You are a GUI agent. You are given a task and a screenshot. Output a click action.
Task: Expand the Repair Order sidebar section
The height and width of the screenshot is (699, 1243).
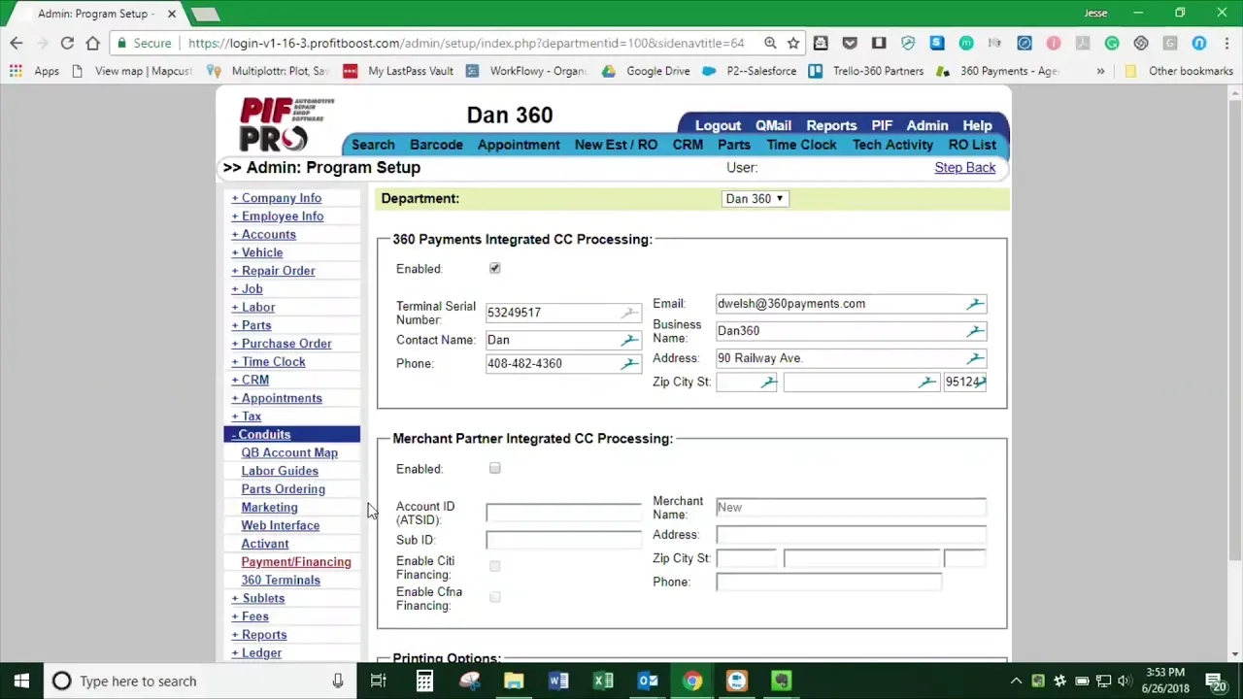[273, 271]
